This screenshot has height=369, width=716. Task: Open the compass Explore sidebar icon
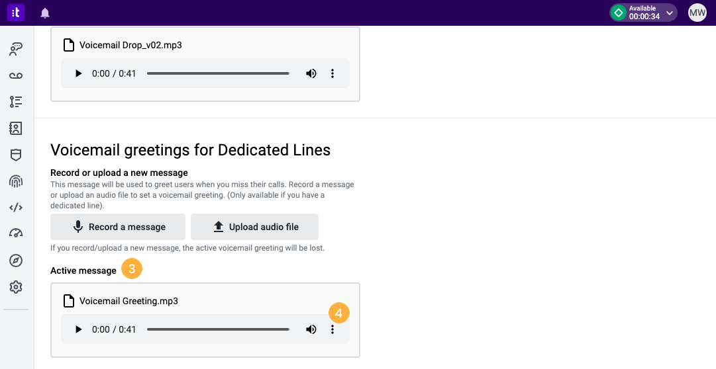click(16, 261)
